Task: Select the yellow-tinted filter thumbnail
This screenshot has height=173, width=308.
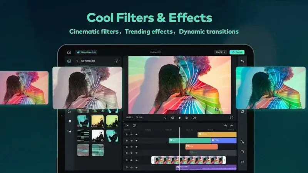Action: coord(98,121)
